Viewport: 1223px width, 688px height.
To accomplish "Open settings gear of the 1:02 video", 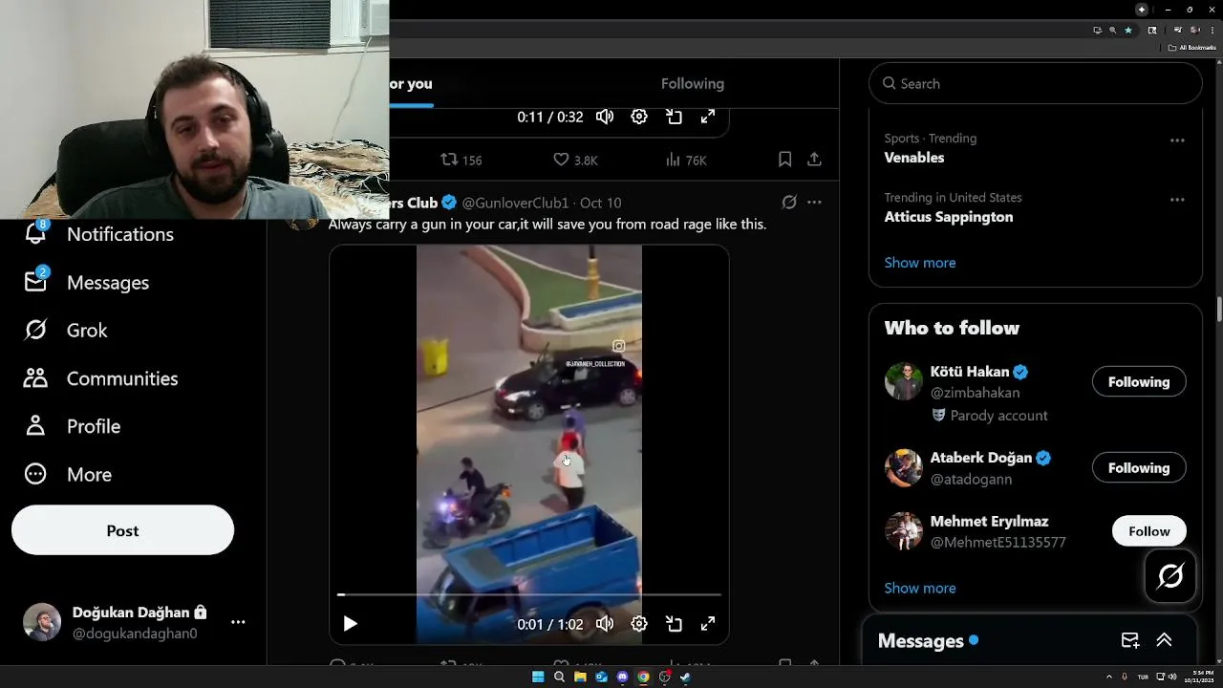I will pos(639,624).
